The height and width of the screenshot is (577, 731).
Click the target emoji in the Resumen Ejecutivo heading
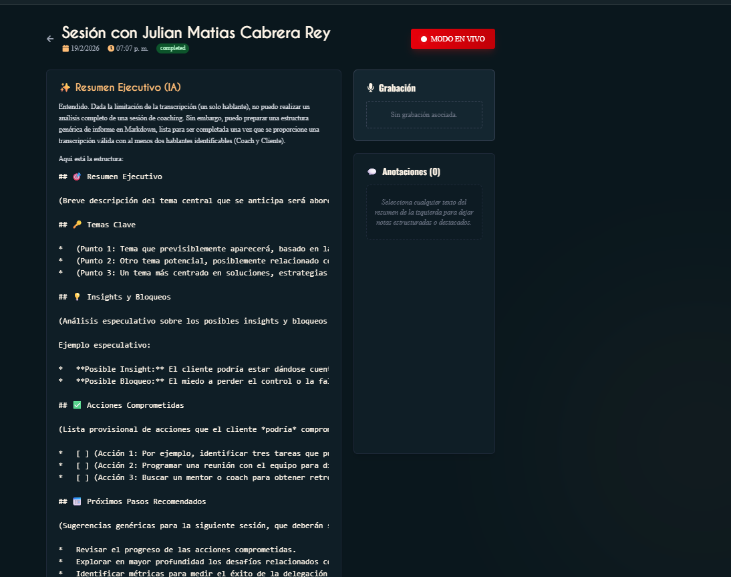point(78,176)
